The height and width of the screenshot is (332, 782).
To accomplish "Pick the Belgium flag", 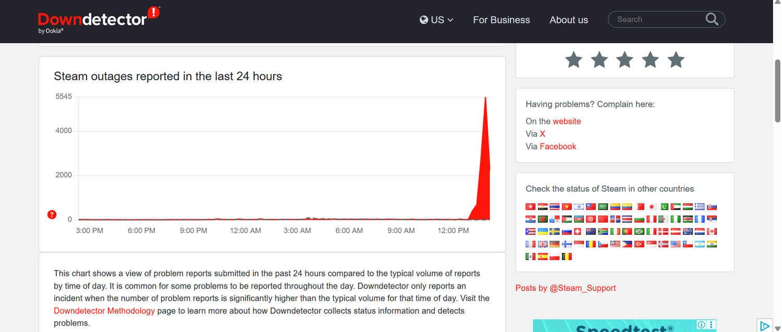I will pos(567,257).
